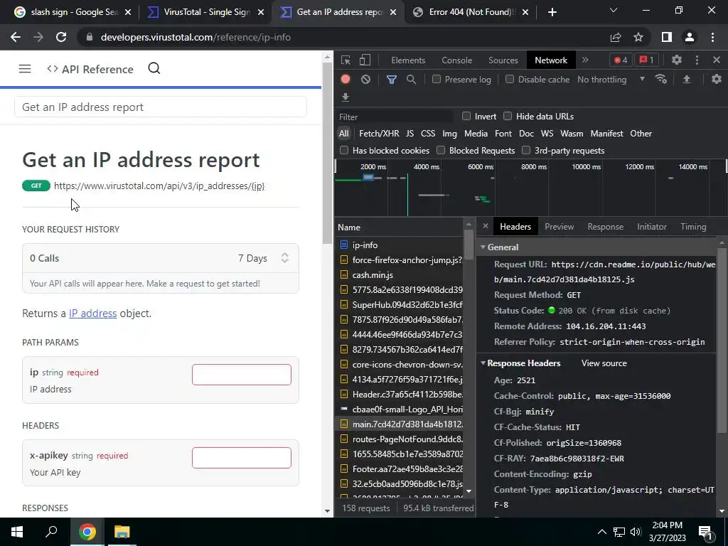The height and width of the screenshot is (546, 728).
Task: Open Chrome tab search dropdown arrow
Action: click(x=614, y=10)
